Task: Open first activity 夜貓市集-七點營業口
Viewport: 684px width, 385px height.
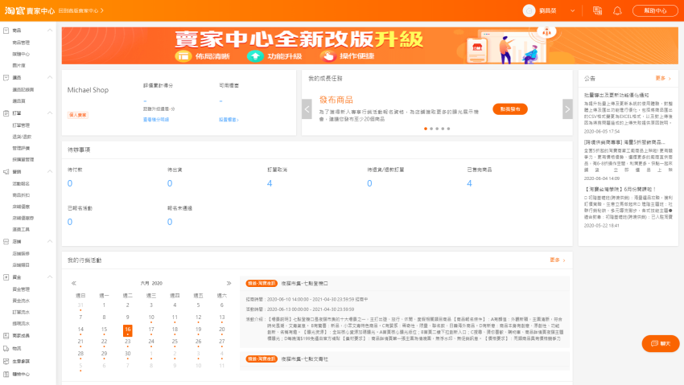Action: point(304,283)
